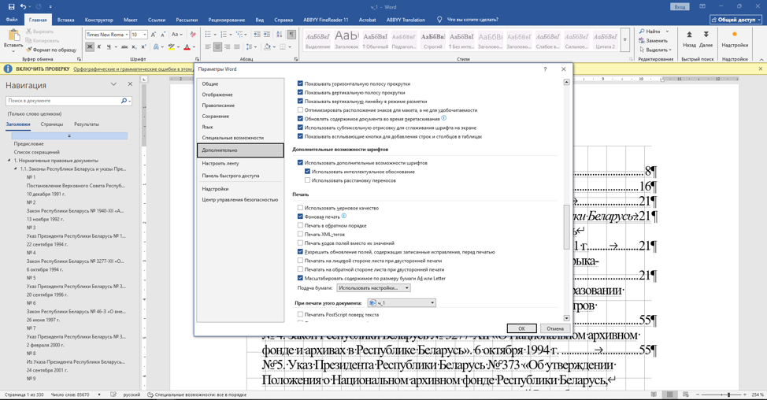767x400 pixels.
Task: Open the Подача бумаги dropdown
Action: pyautogui.click(x=373, y=288)
